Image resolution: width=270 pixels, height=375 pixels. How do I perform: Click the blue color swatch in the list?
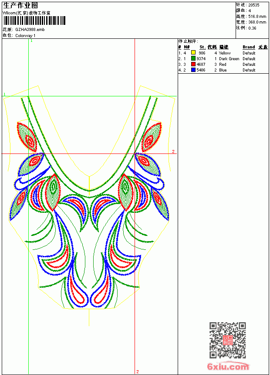tap(193, 70)
